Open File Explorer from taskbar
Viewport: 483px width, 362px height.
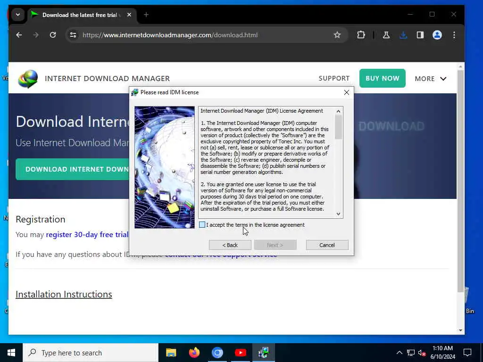point(171,353)
